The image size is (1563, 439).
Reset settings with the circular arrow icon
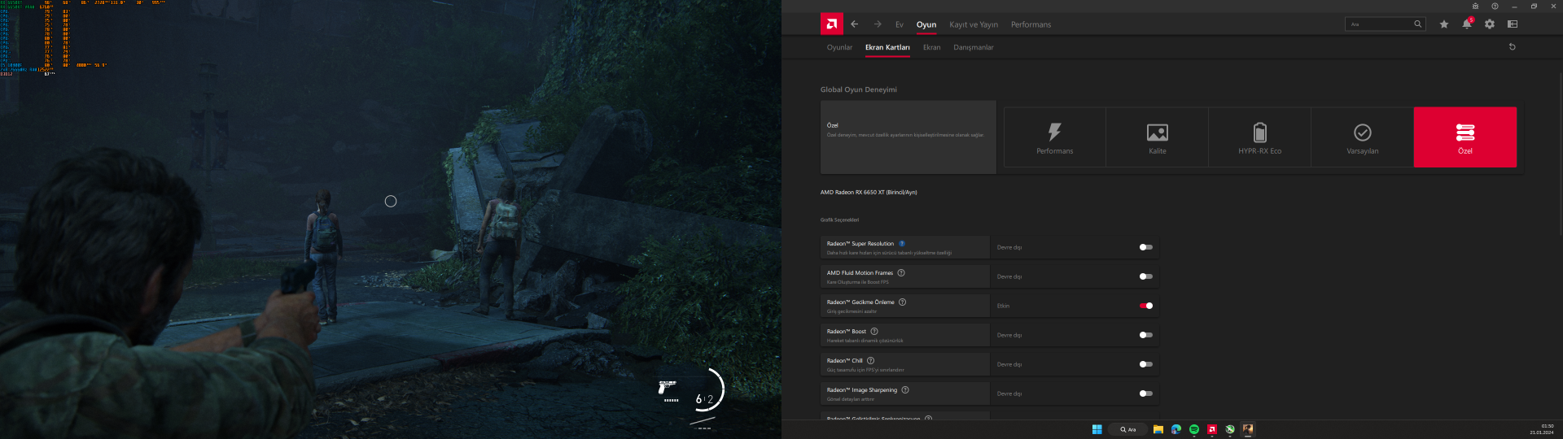(1513, 47)
